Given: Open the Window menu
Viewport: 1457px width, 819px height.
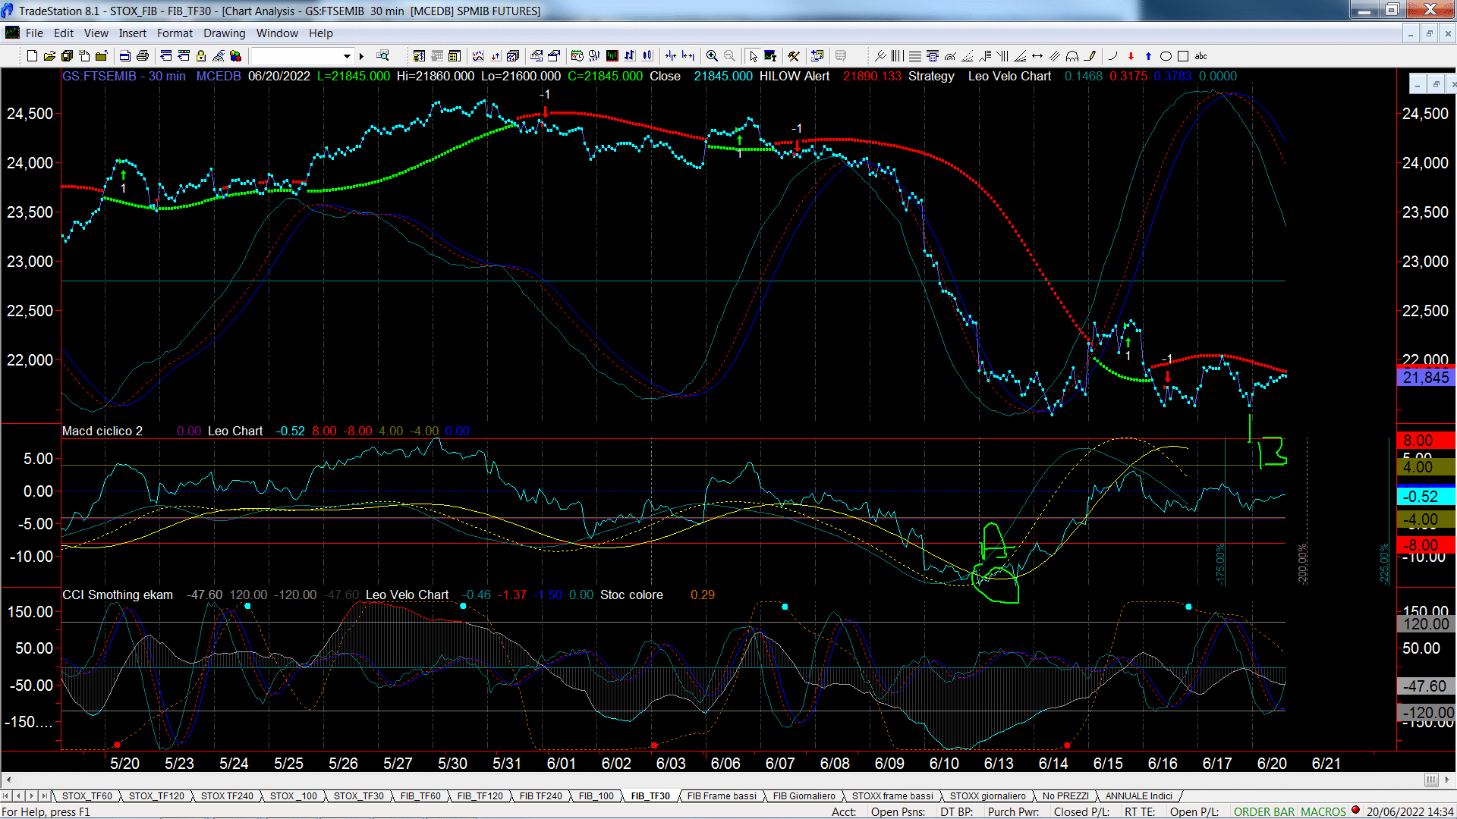Looking at the screenshot, I should [x=277, y=33].
